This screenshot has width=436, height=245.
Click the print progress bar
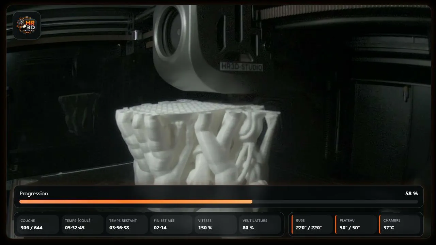pos(219,201)
